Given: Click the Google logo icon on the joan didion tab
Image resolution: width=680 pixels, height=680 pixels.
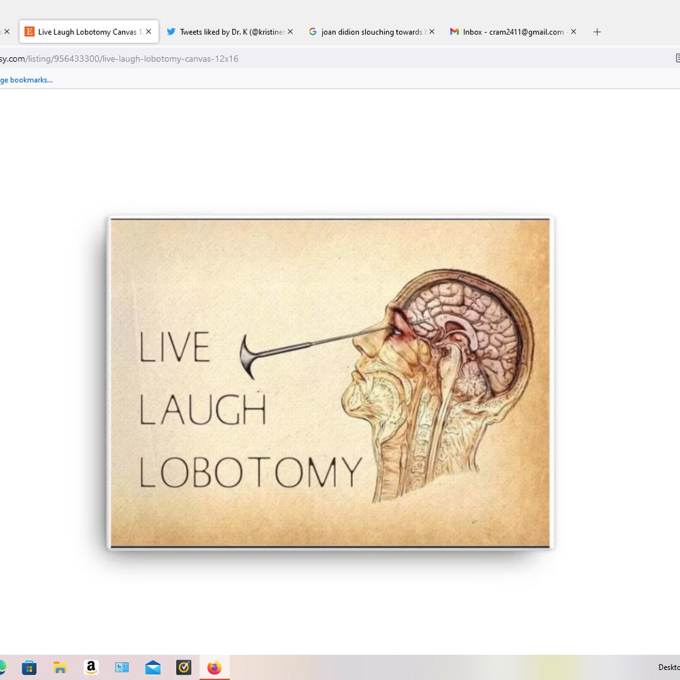Looking at the screenshot, I should (x=313, y=32).
